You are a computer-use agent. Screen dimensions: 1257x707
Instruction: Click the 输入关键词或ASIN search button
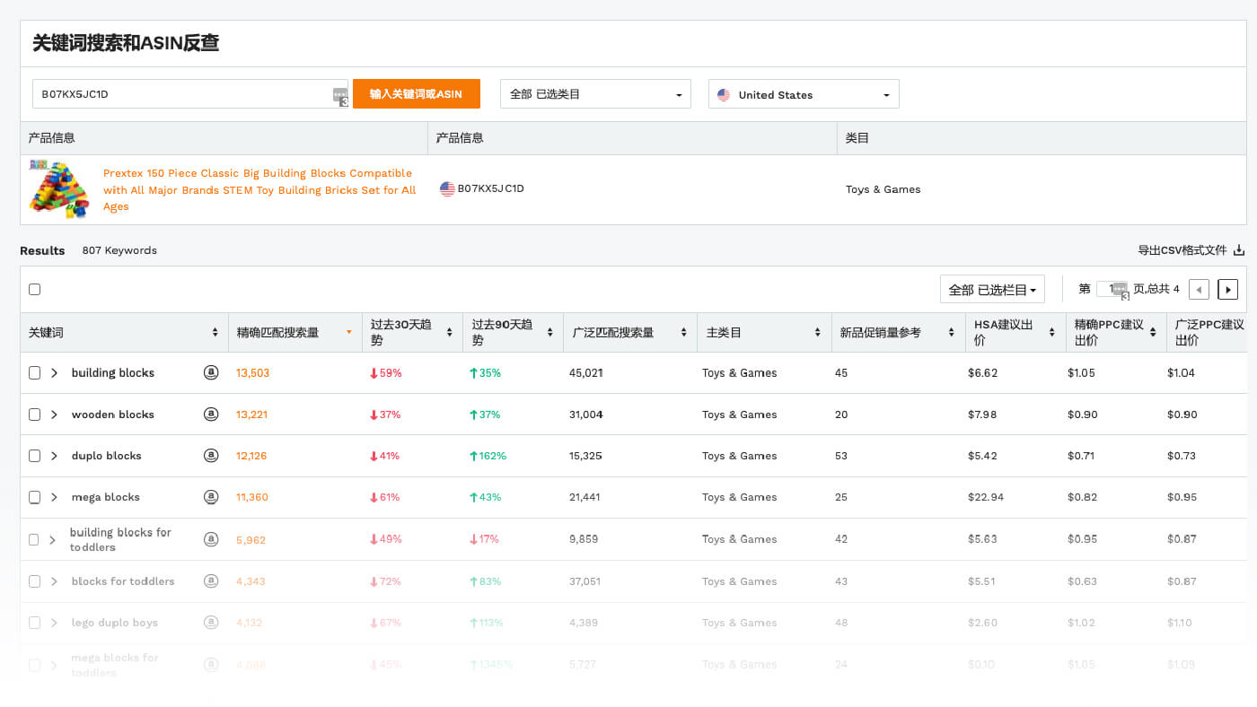pyautogui.click(x=417, y=93)
